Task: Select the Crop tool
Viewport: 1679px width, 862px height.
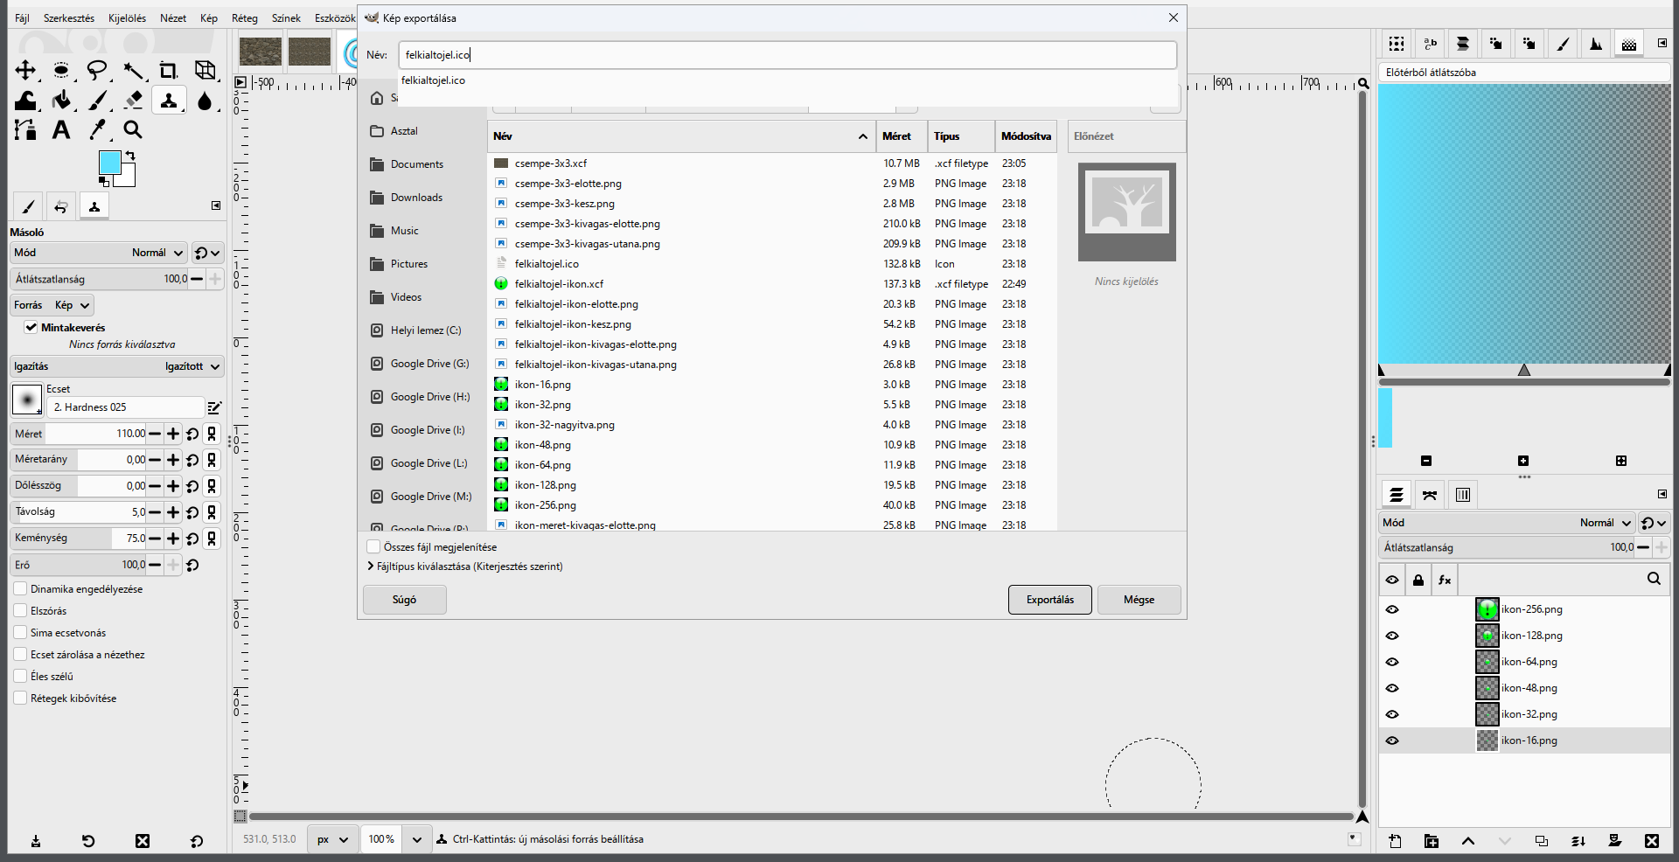Action: pyautogui.click(x=169, y=70)
